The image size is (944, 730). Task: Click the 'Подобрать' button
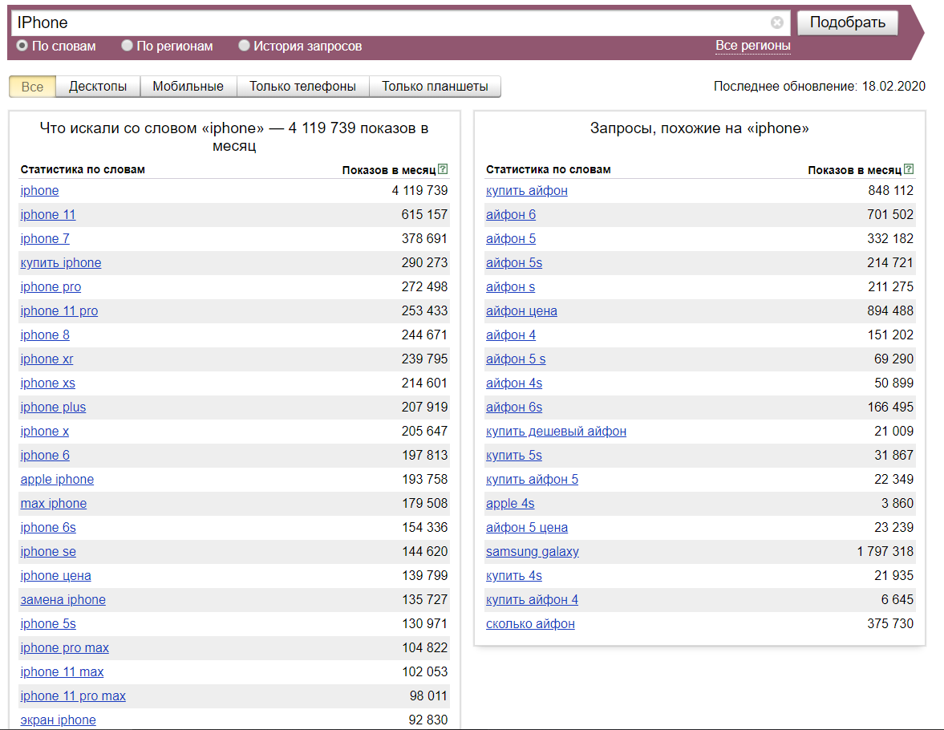click(x=847, y=22)
